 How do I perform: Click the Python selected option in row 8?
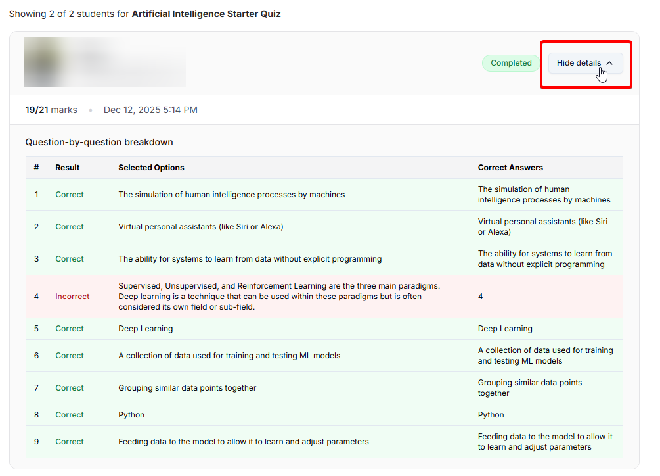(x=131, y=415)
